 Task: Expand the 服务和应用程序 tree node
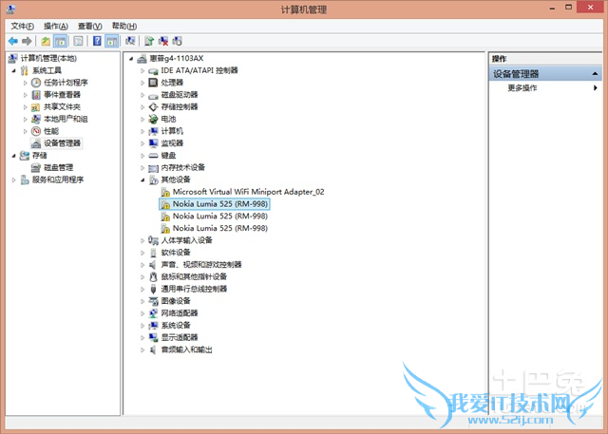(14, 179)
